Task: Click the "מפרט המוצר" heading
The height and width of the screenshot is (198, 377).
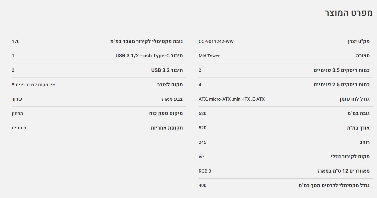Action: 349,13
